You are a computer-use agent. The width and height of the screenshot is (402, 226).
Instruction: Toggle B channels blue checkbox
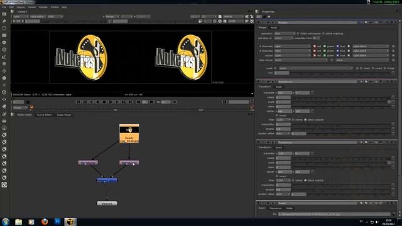[338, 51]
